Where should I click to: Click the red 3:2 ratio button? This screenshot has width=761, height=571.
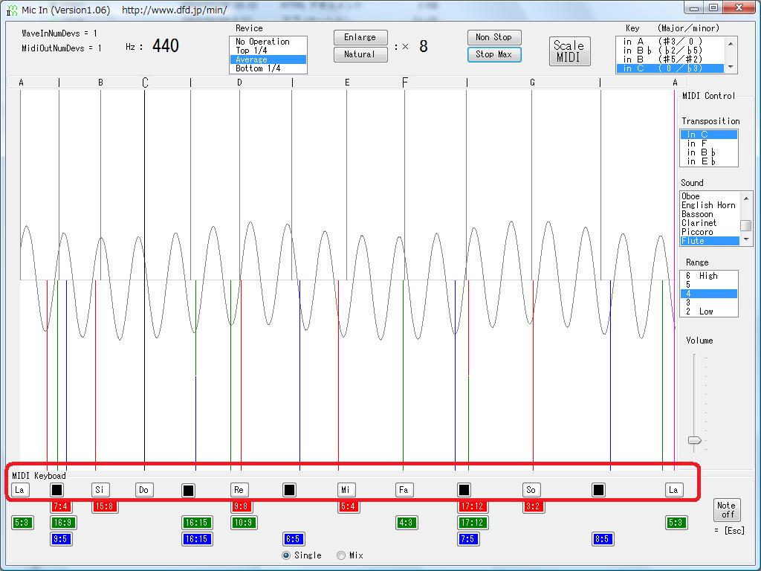(534, 506)
